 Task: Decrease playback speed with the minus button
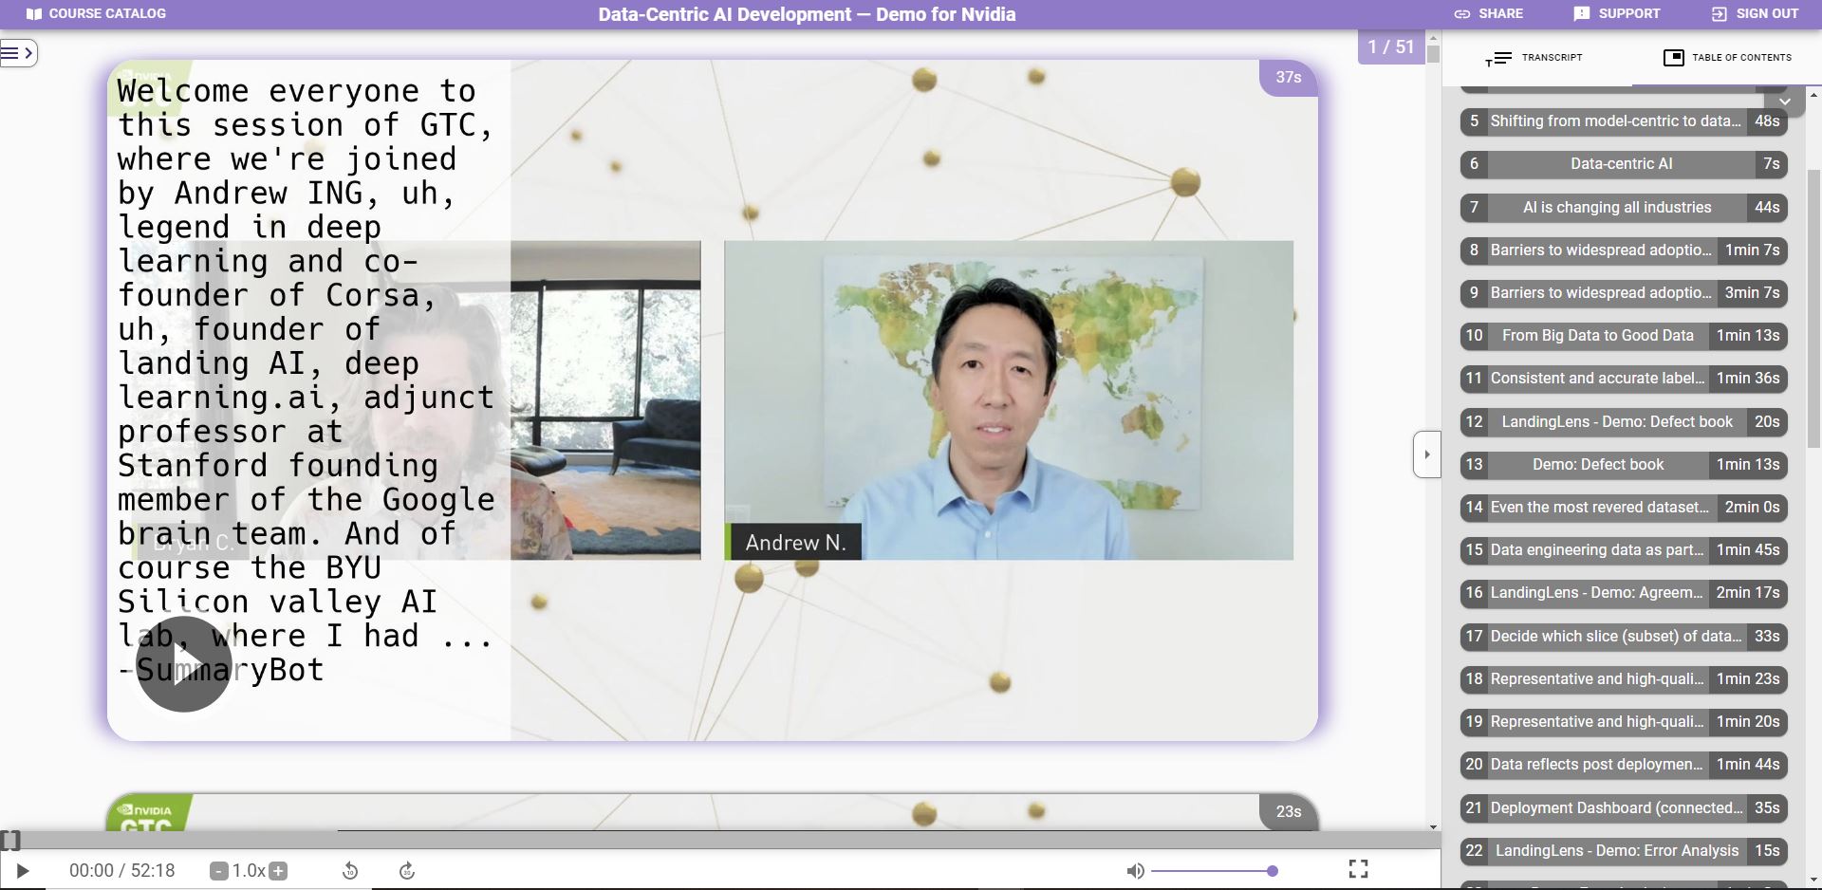tap(218, 870)
